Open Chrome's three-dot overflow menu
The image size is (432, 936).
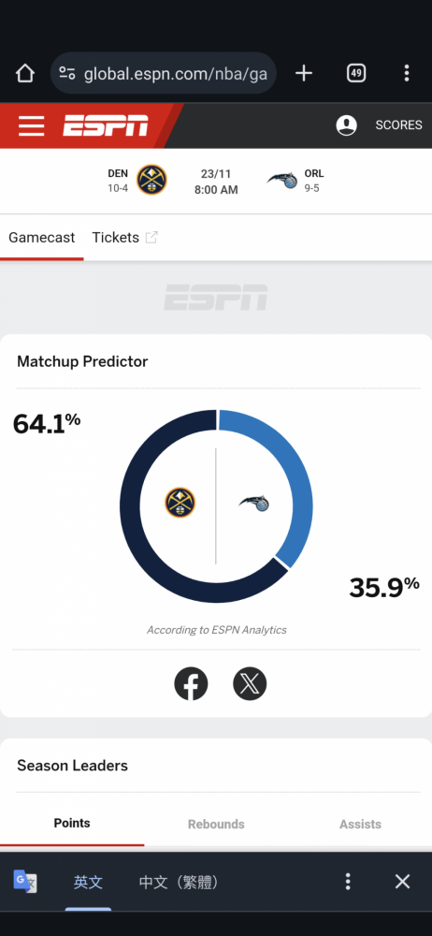407,73
